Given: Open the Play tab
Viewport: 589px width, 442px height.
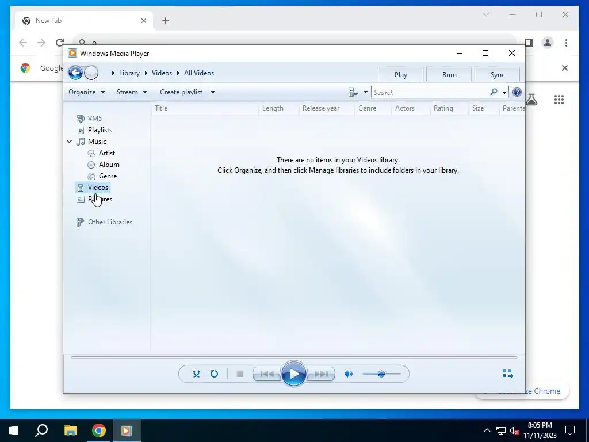Looking at the screenshot, I should point(401,74).
